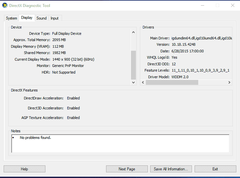The width and height of the screenshot is (240, 178).
Task: Click Device panel scroll down arrow
Action: click(133, 82)
